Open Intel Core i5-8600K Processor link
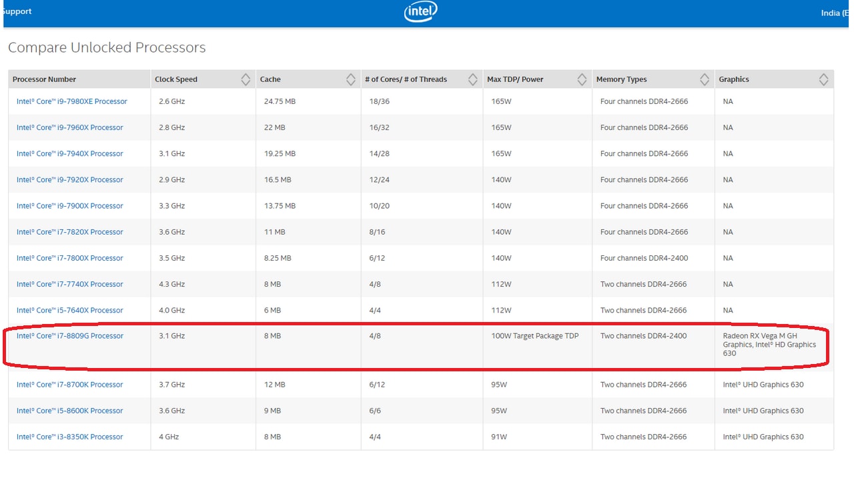Image resolution: width=854 pixels, height=480 pixels. pos(70,410)
